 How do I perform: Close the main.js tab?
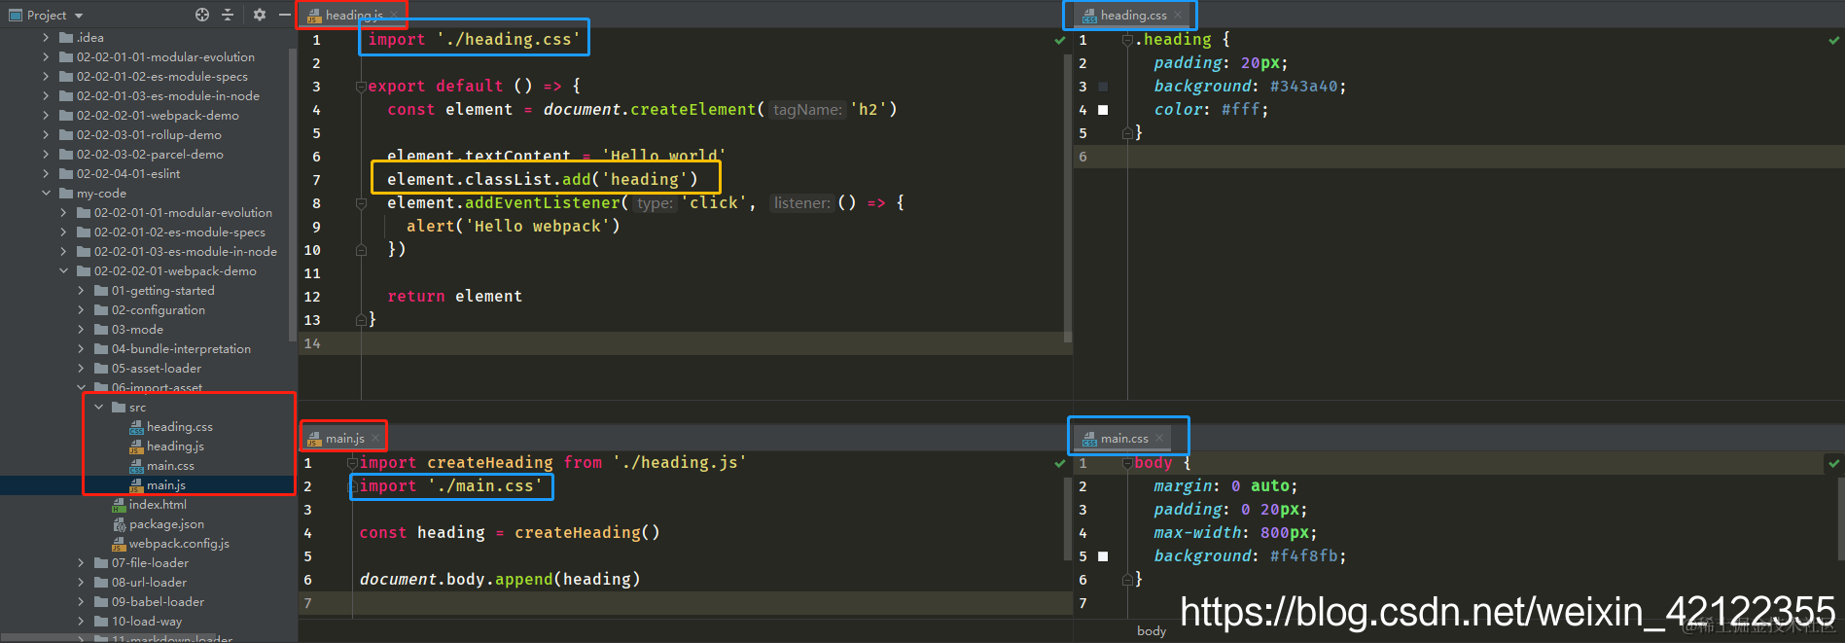coord(375,438)
